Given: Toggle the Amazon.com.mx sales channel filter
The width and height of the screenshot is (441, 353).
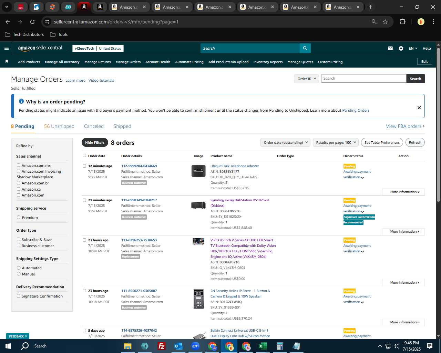Looking at the screenshot, I should pyautogui.click(x=19, y=165).
